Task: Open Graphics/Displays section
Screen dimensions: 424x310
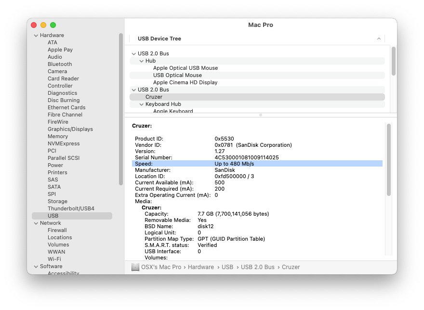Action: 70,129
